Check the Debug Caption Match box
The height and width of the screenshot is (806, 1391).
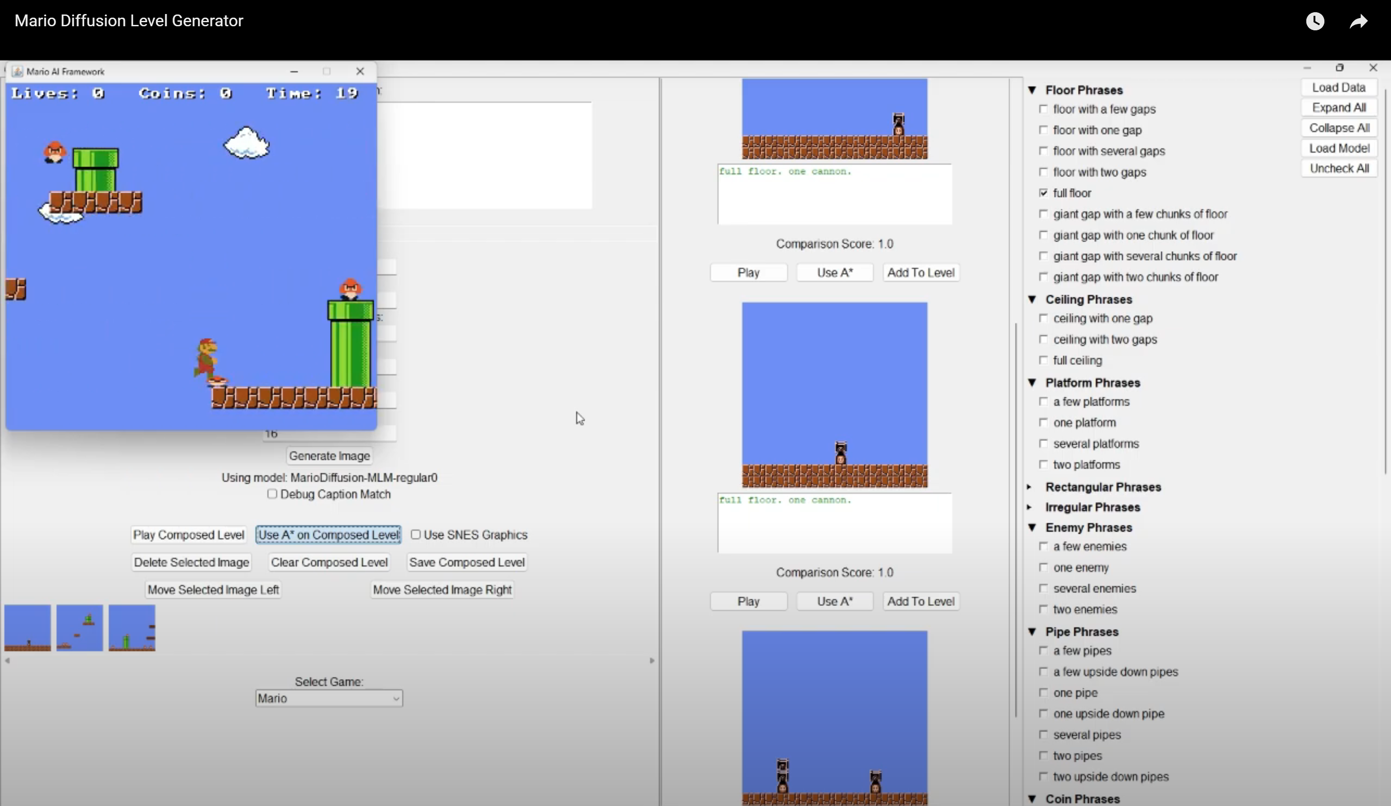pyautogui.click(x=272, y=494)
